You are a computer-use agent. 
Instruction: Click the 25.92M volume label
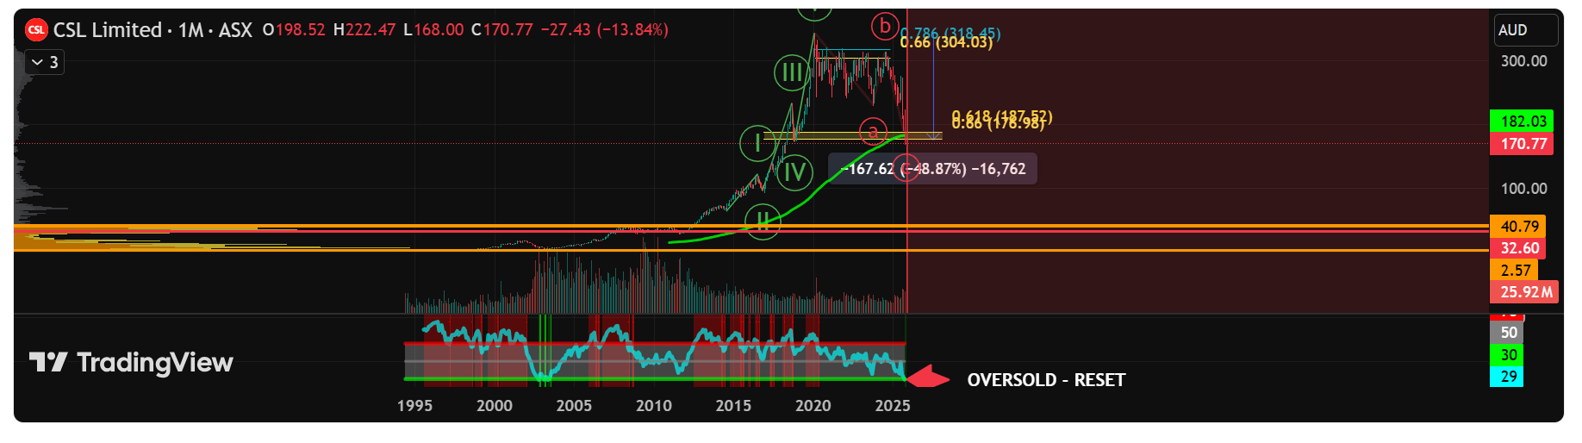coord(1525,292)
